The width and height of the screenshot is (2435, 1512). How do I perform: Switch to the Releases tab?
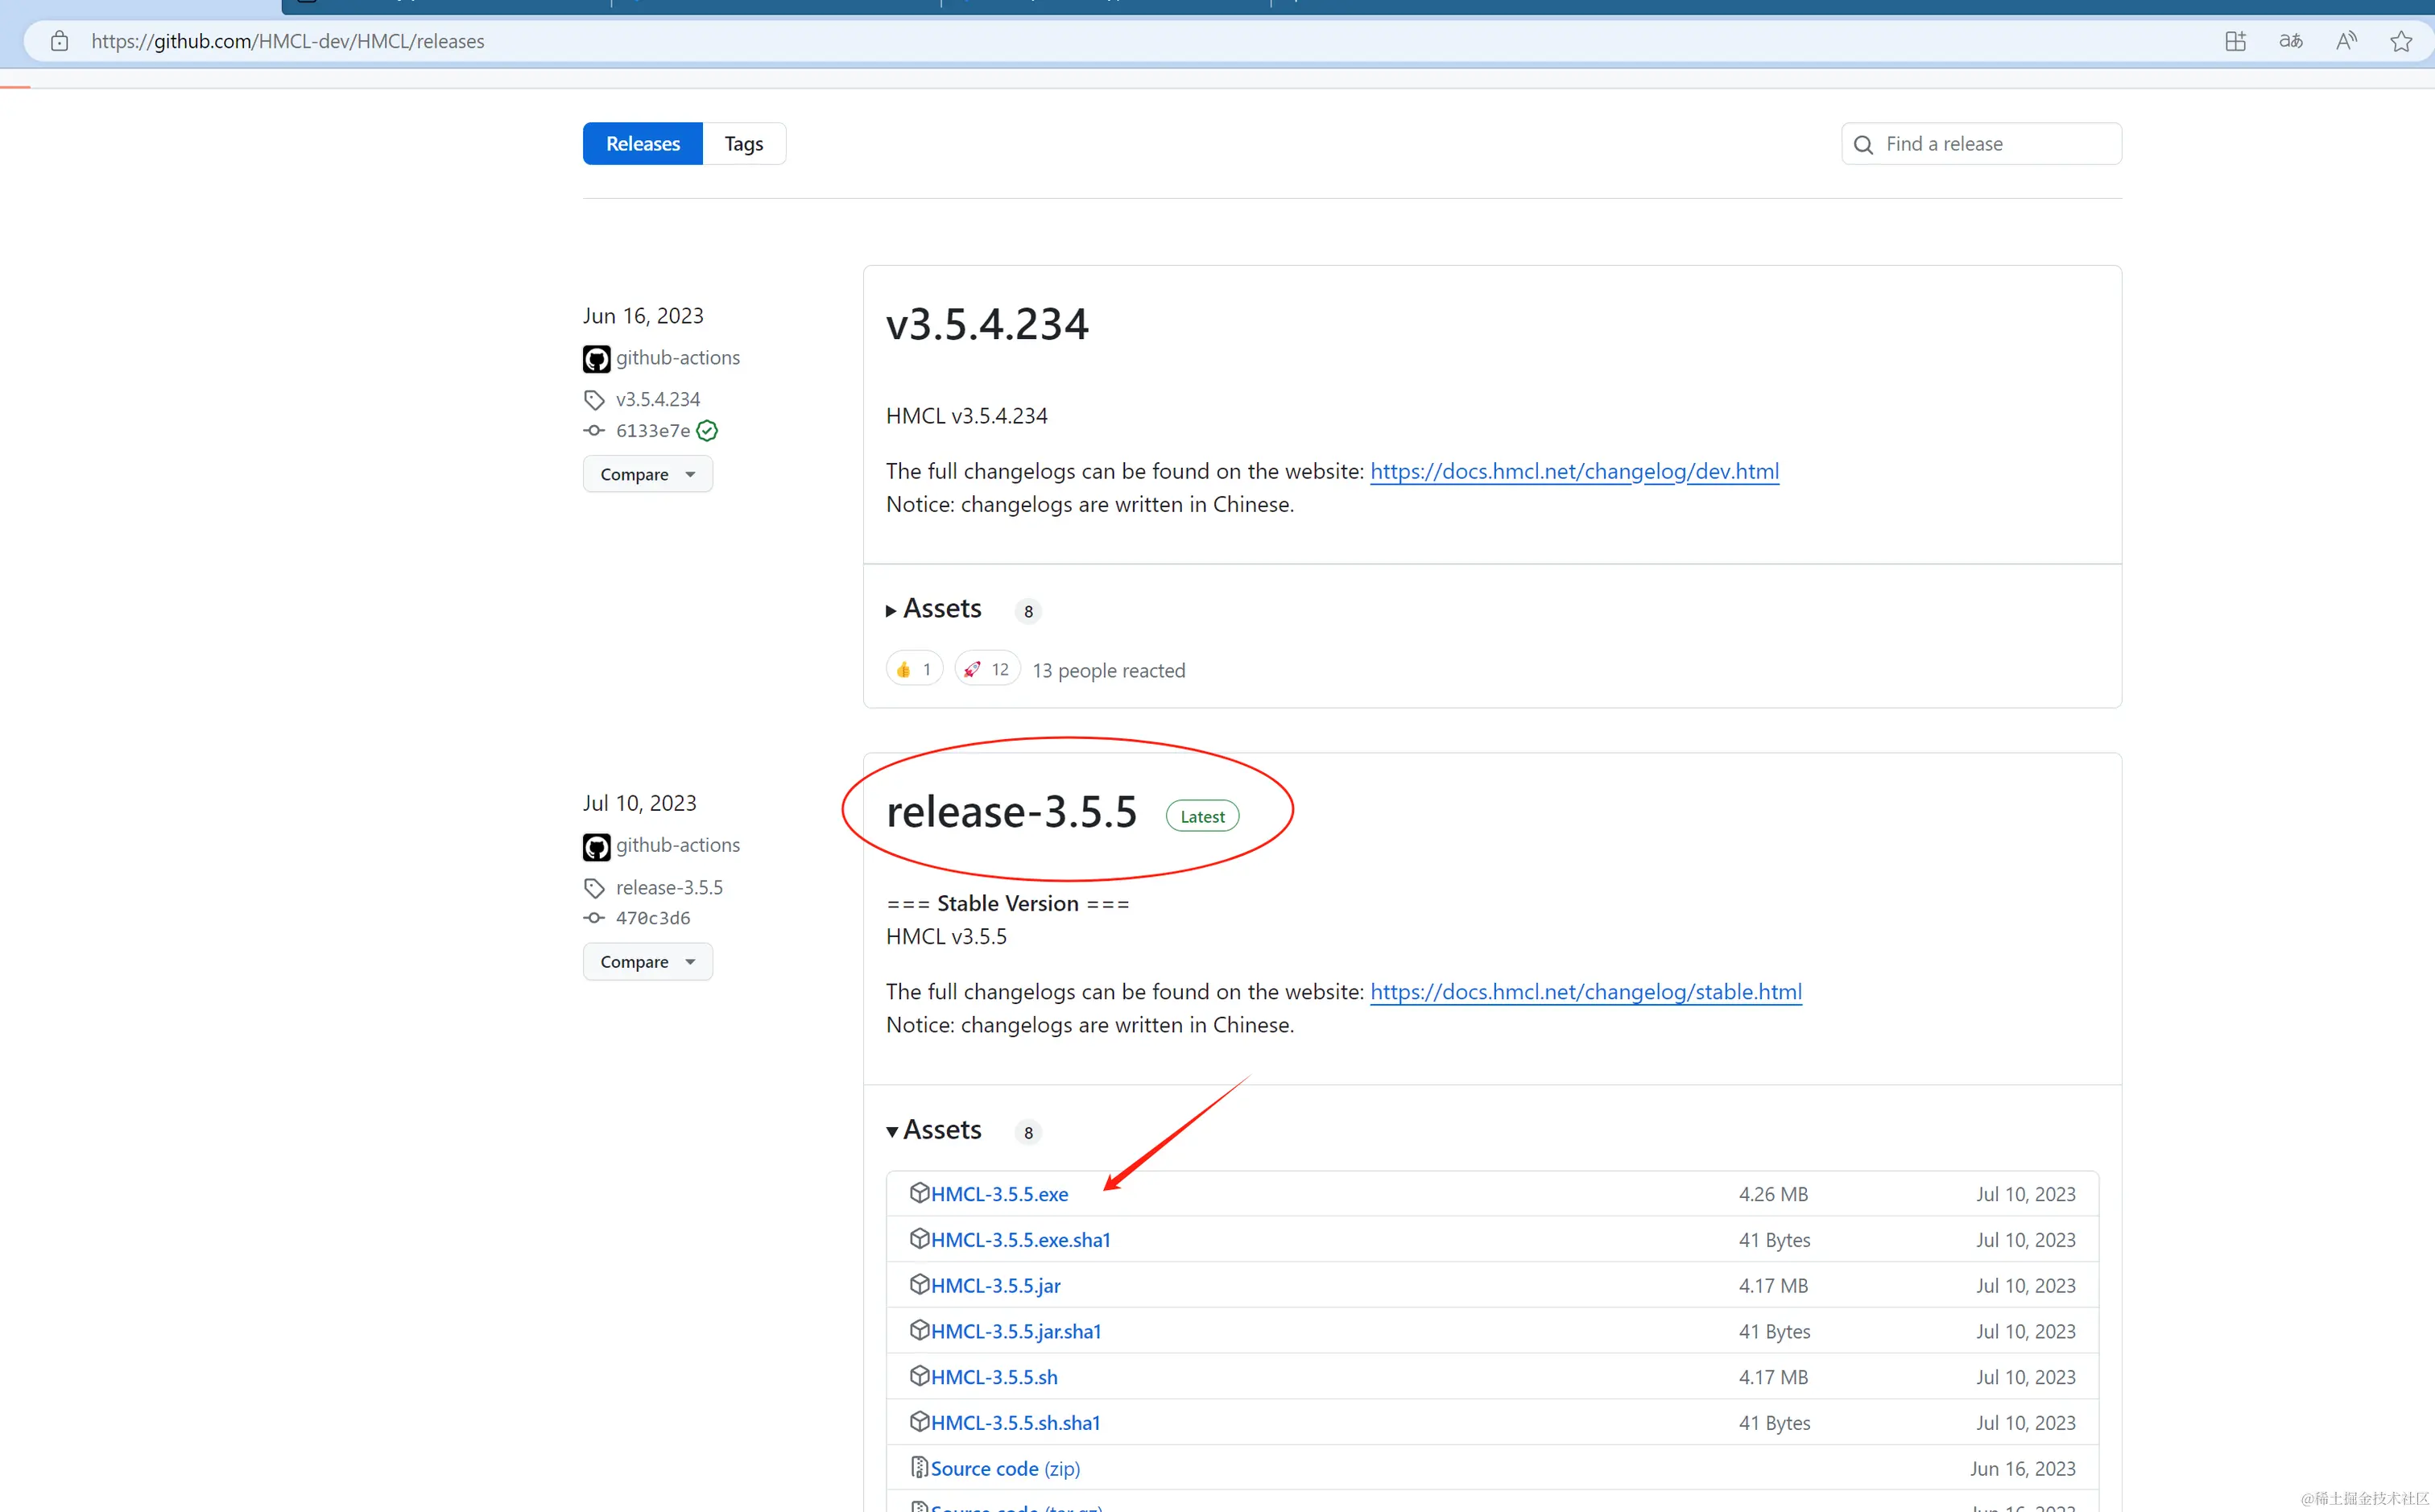click(643, 144)
